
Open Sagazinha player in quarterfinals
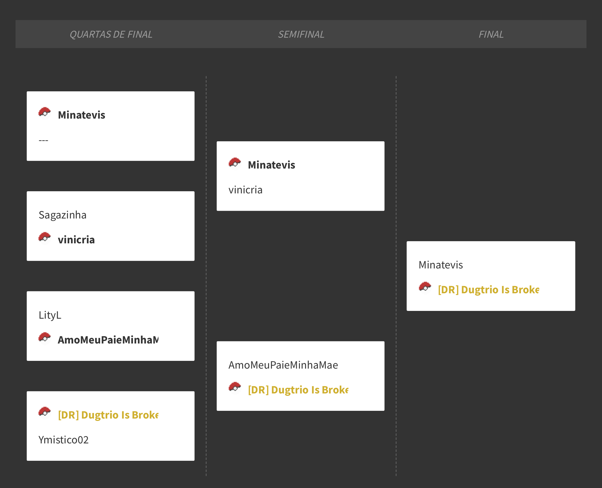pos(63,215)
